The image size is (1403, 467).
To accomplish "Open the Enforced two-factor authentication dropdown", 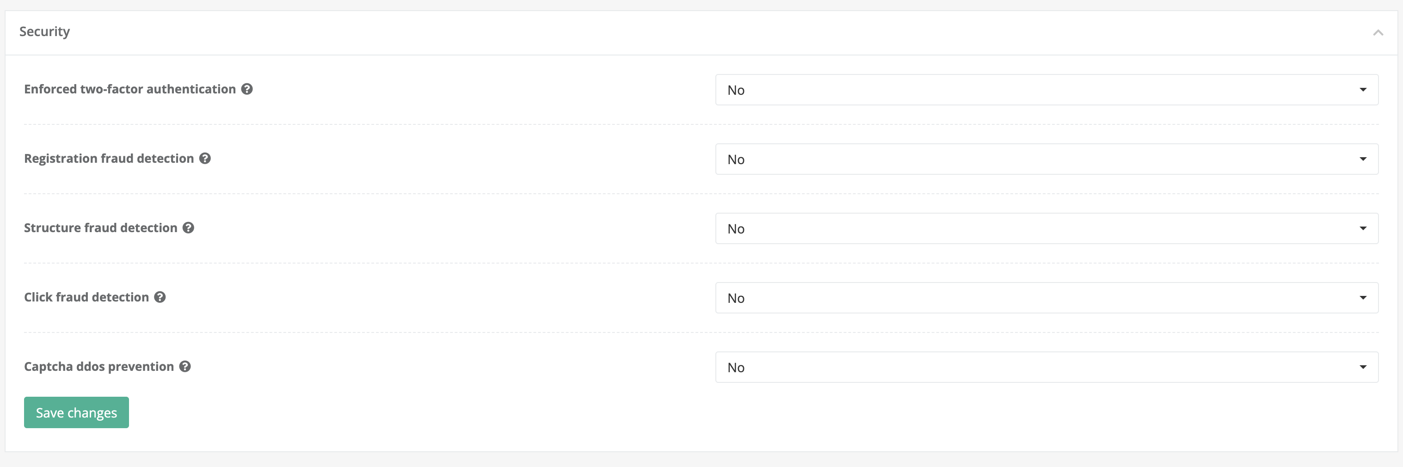I will (x=1046, y=90).
